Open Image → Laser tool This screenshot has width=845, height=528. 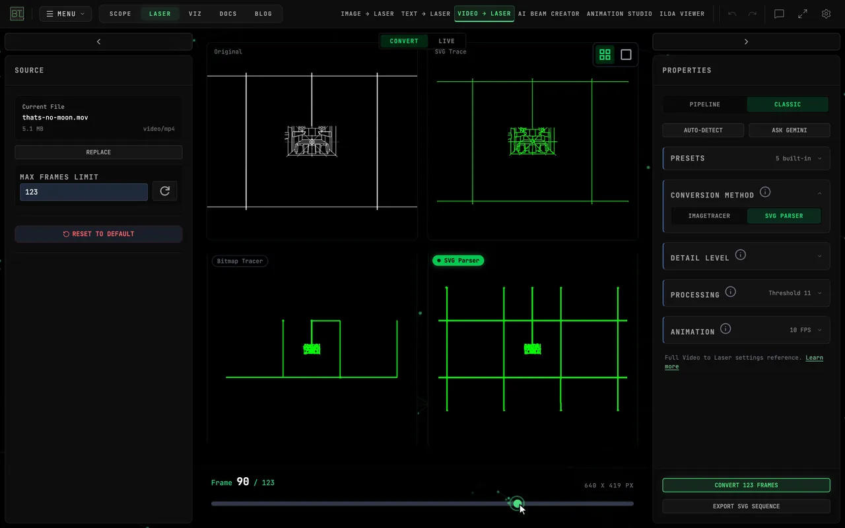[367, 14]
